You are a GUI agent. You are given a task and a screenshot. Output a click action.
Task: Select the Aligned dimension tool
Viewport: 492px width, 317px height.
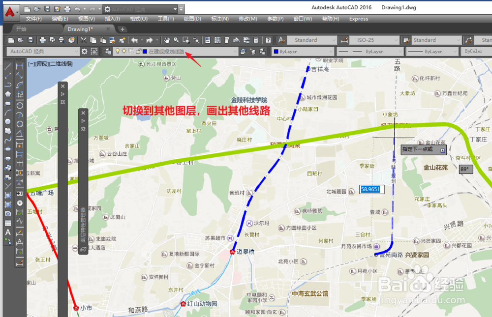click(20, 76)
